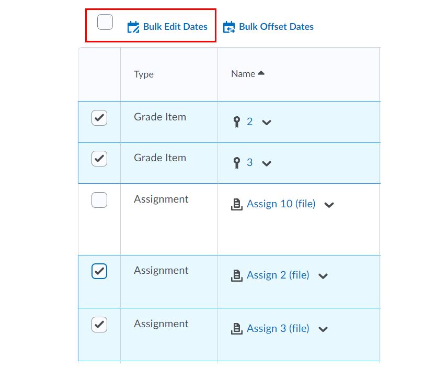Select the key icon beside grade item 2
The height and width of the screenshot is (367, 447).
pyautogui.click(x=237, y=120)
